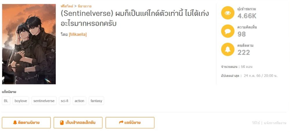Select the BL tag
The image size is (290, 132).
6,101
